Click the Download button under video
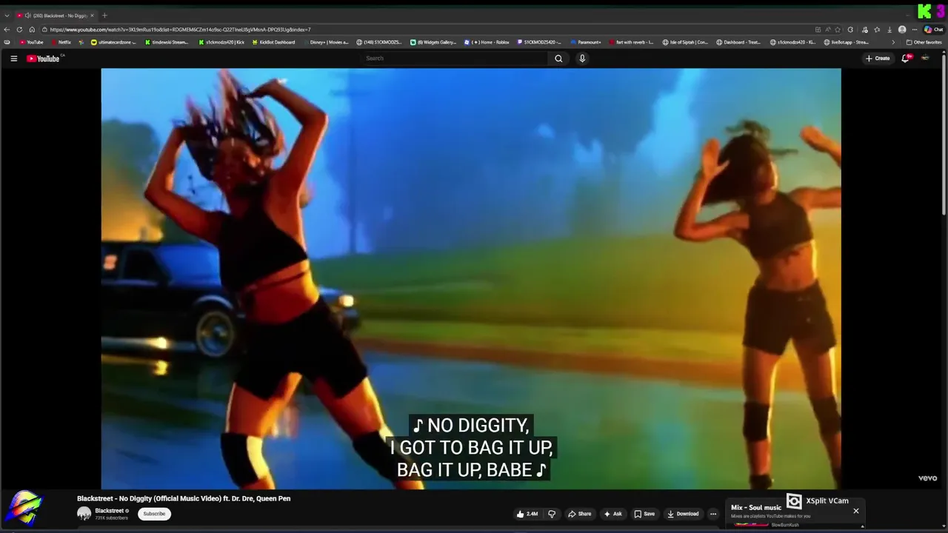Screen dimensions: 948x533 coord(683,514)
